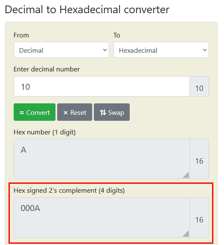Viewport: 224px width, 245px height.
Task: Click the base 10 suffix beside decimal input
Action: (x=199, y=86)
